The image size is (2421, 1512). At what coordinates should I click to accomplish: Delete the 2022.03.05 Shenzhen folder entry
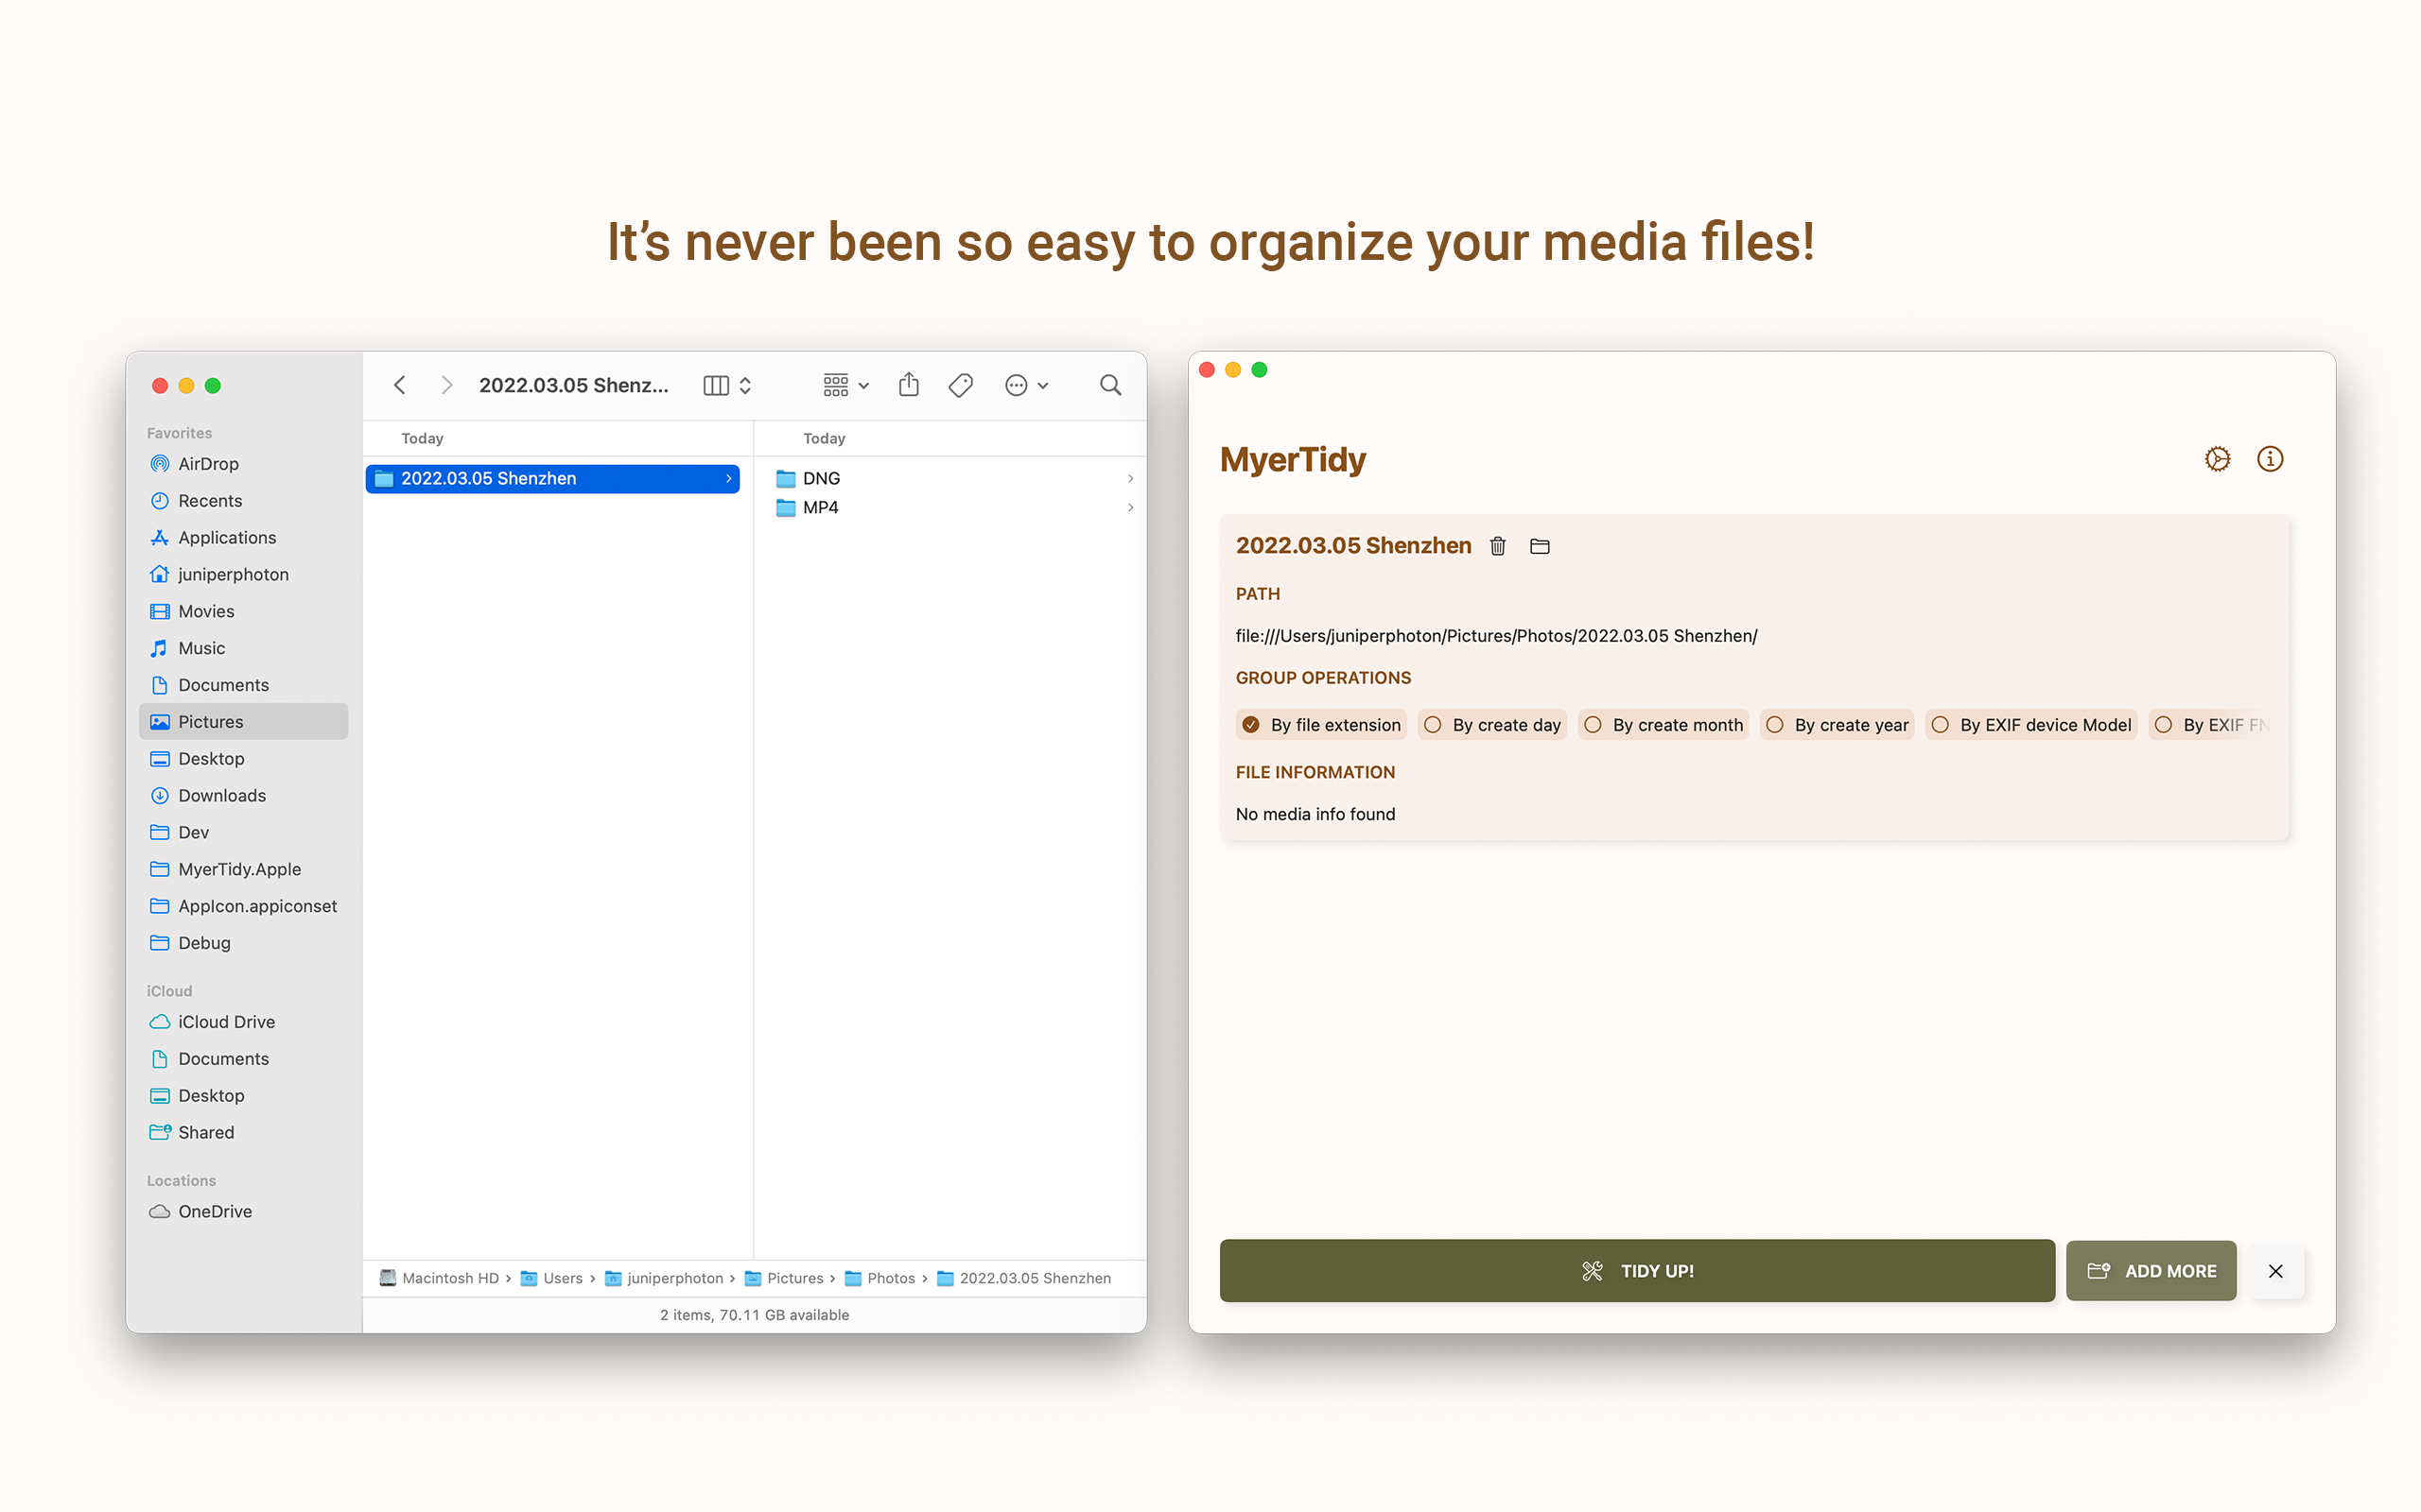[x=1498, y=546]
